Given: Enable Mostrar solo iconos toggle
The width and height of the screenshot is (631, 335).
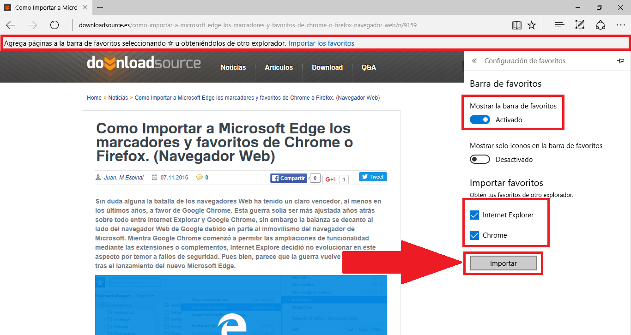Looking at the screenshot, I should pos(480,160).
